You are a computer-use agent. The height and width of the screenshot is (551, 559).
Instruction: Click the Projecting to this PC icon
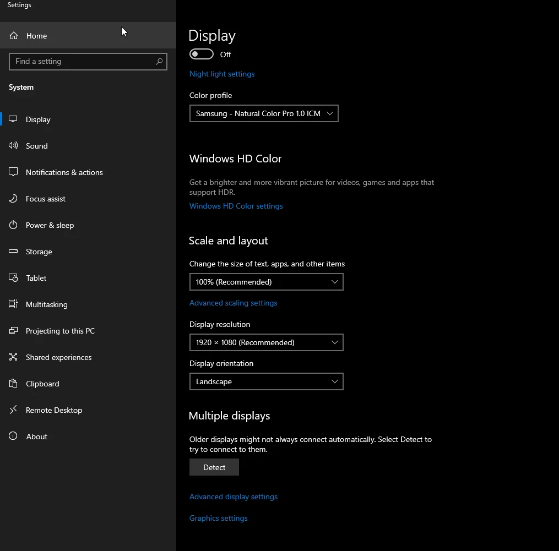pyautogui.click(x=13, y=330)
